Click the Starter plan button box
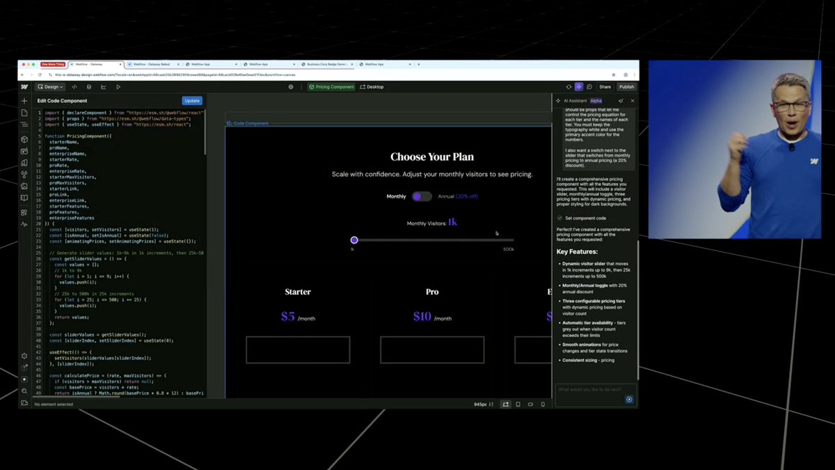Image resolution: width=835 pixels, height=470 pixels. (298, 350)
